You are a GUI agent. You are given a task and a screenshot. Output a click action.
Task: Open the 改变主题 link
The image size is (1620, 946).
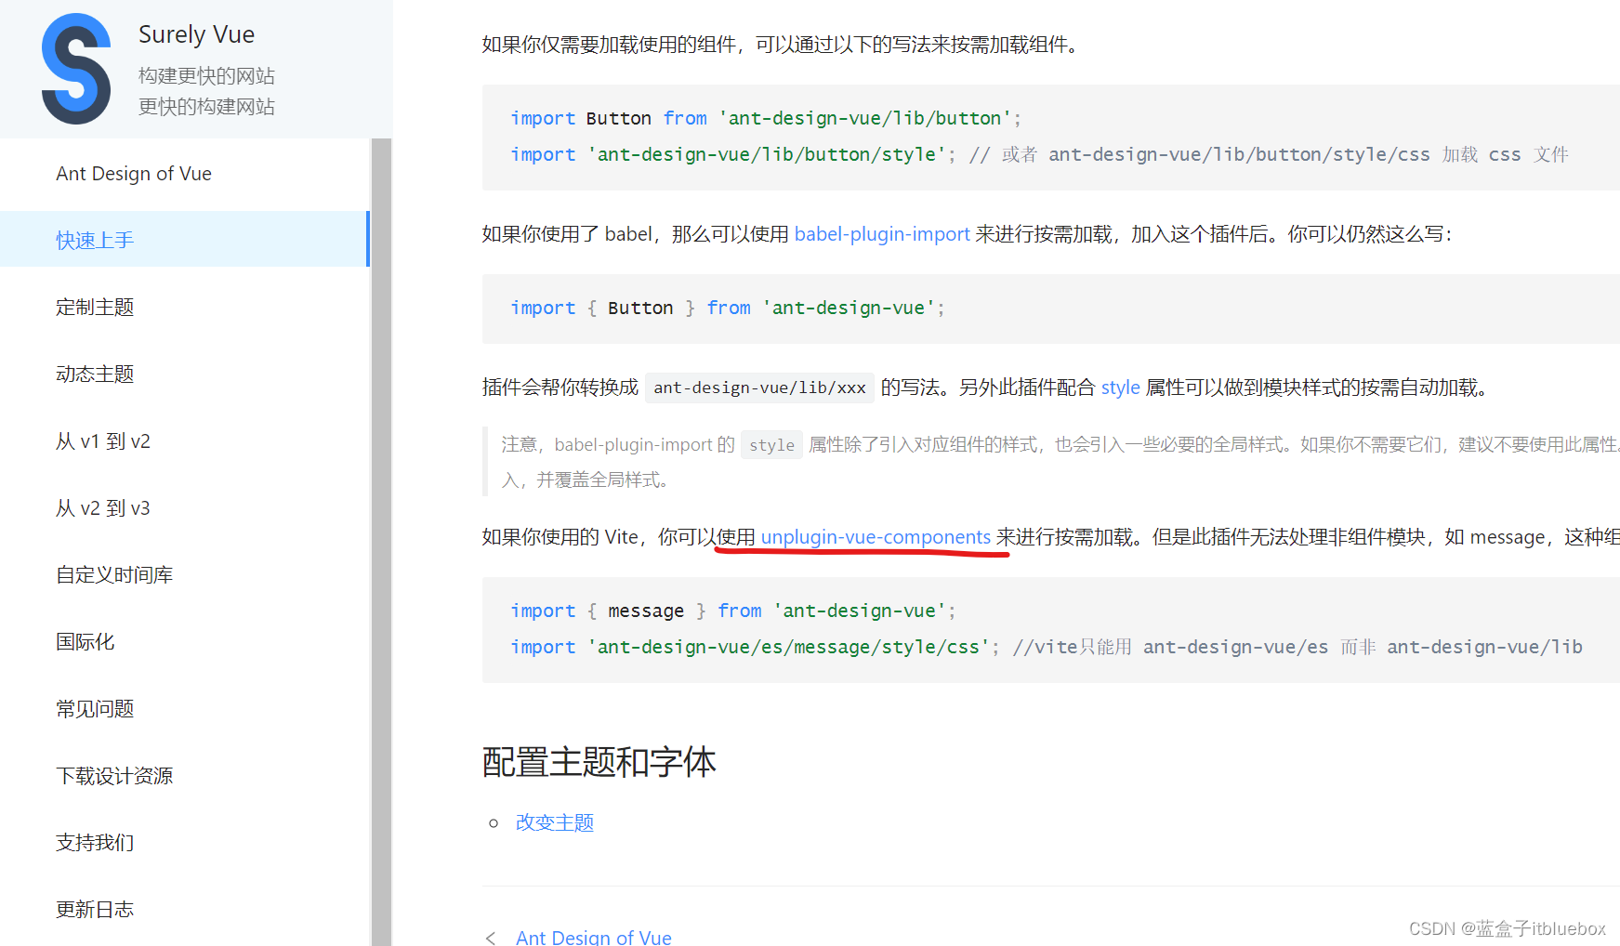(x=555, y=822)
